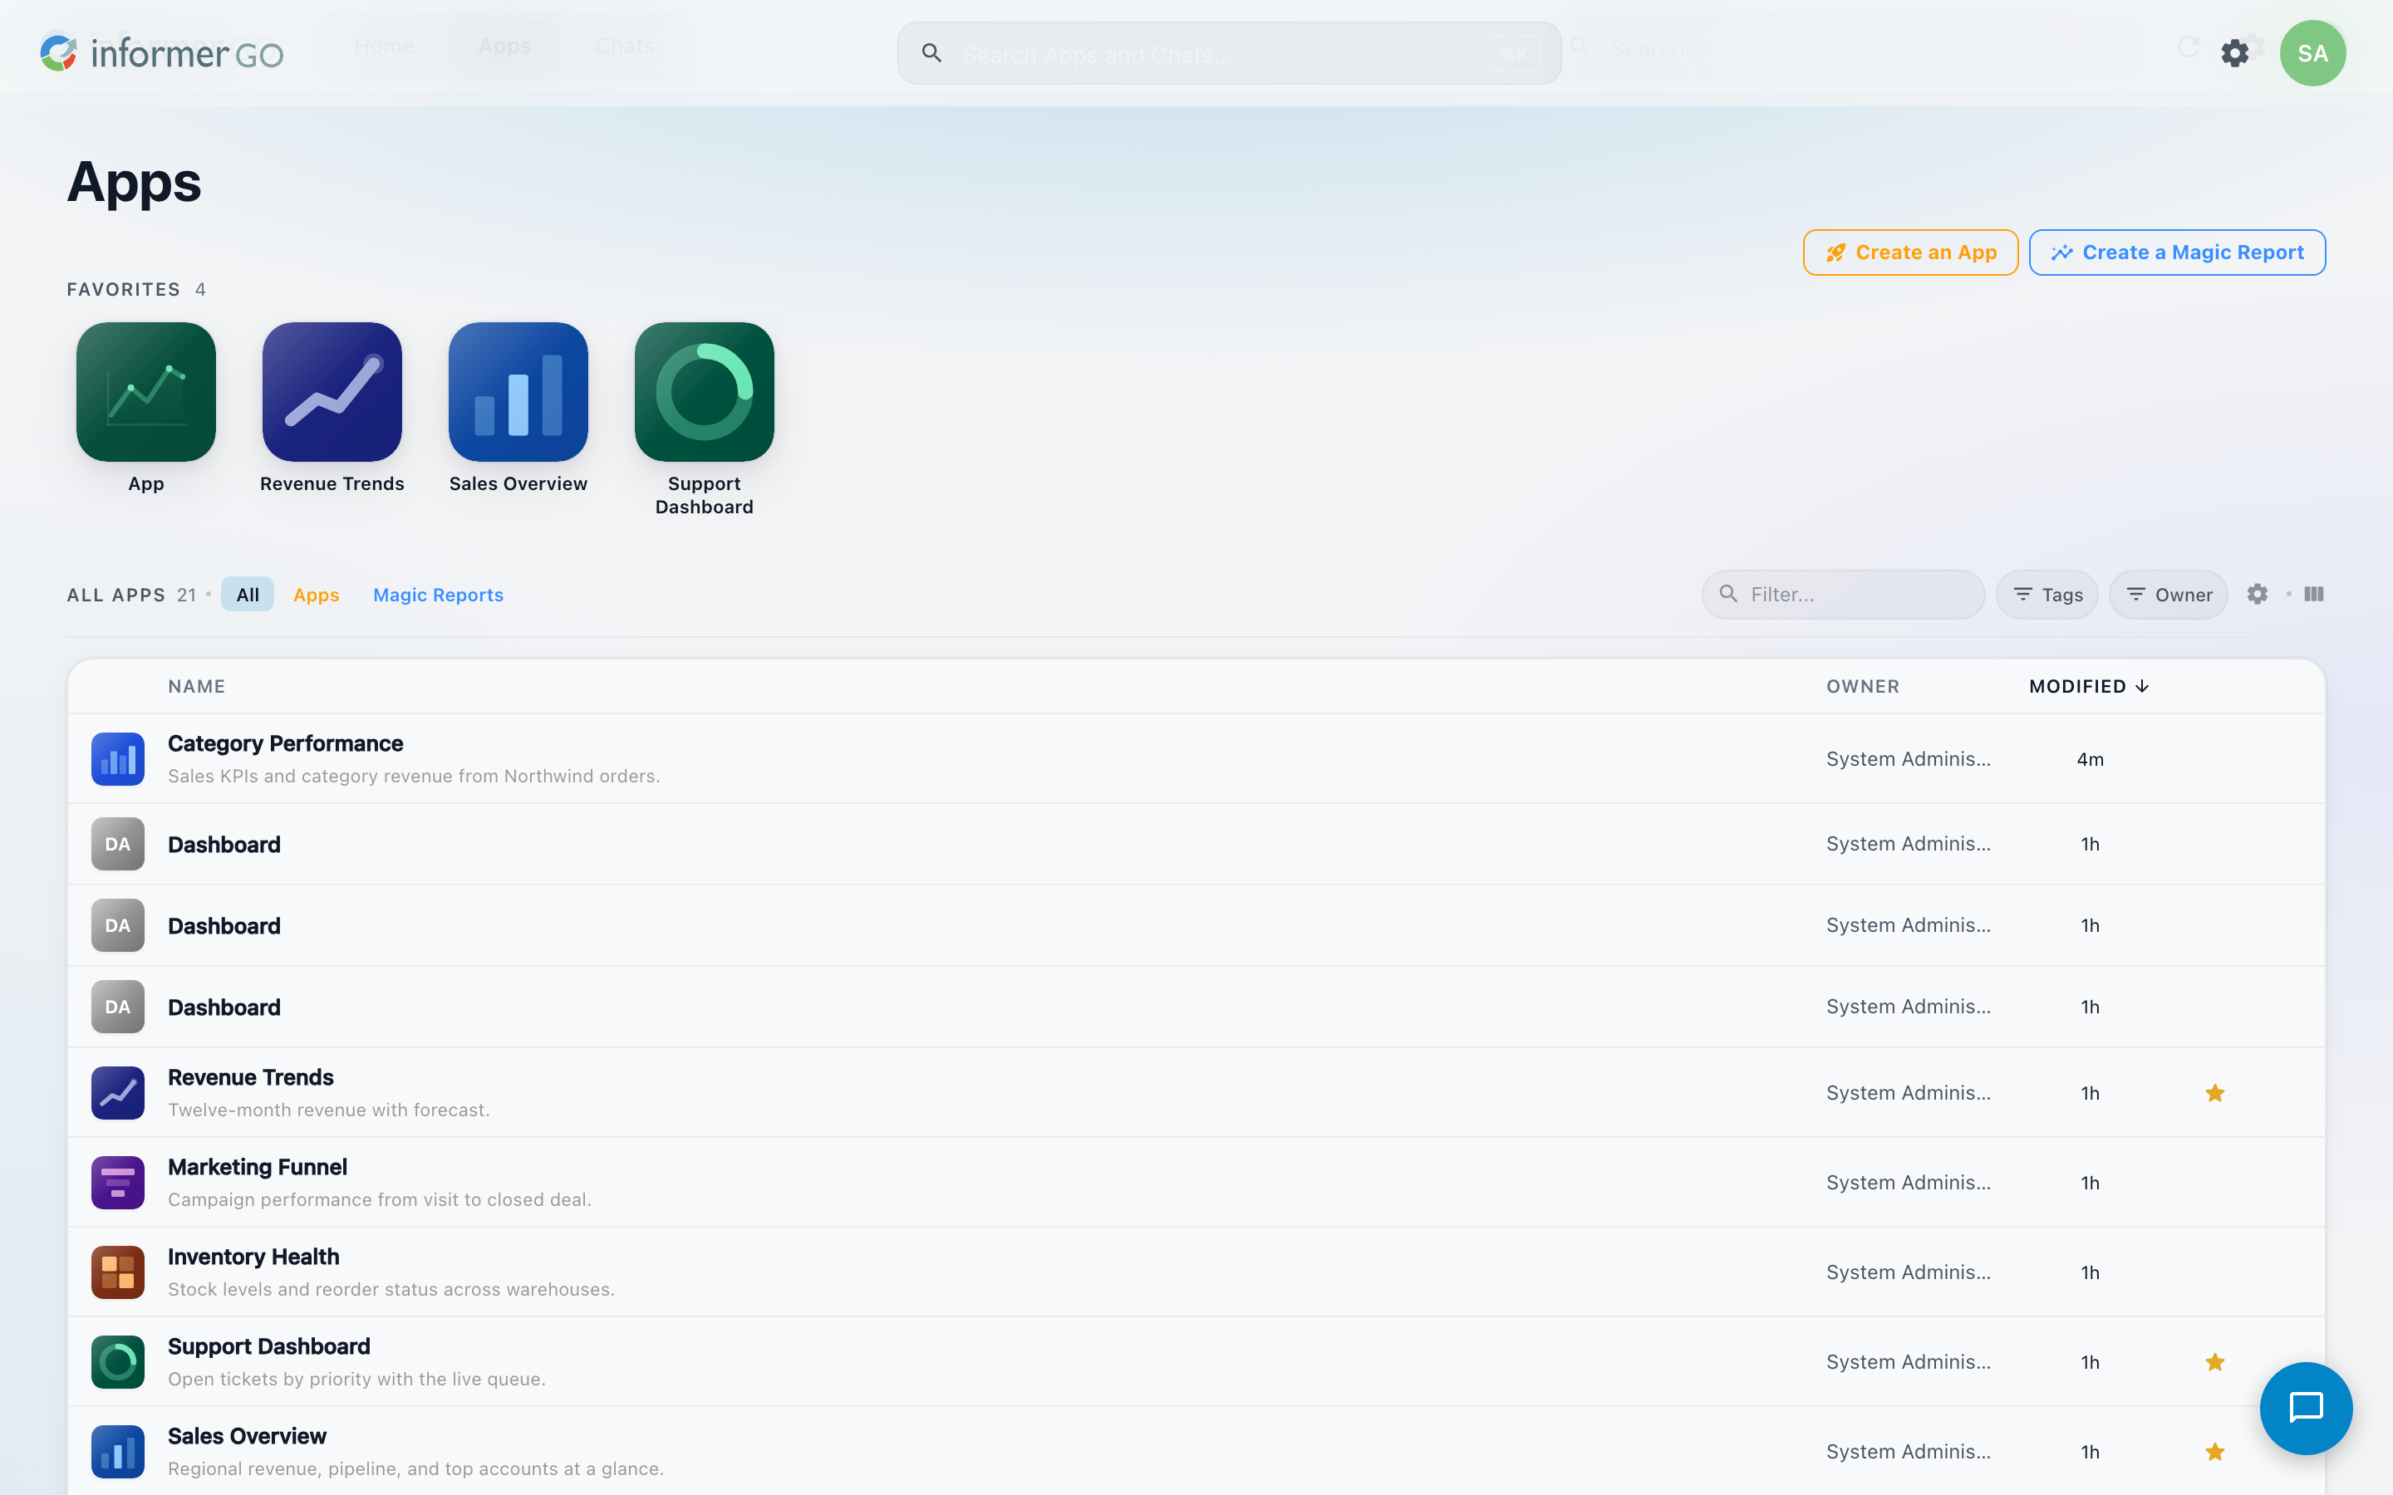2393x1495 pixels.
Task: Open the Revenue Trends list entry
Action: tap(1196, 1092)
